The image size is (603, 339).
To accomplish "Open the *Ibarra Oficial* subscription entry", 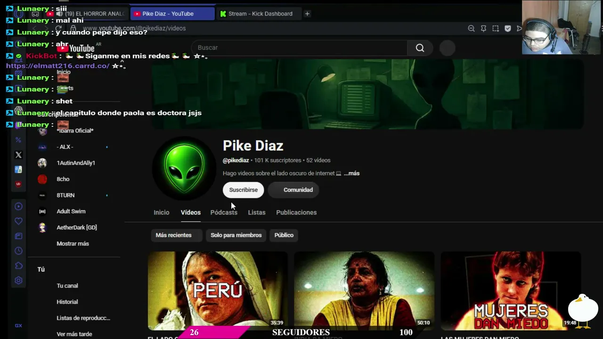I will pos(75,131).
